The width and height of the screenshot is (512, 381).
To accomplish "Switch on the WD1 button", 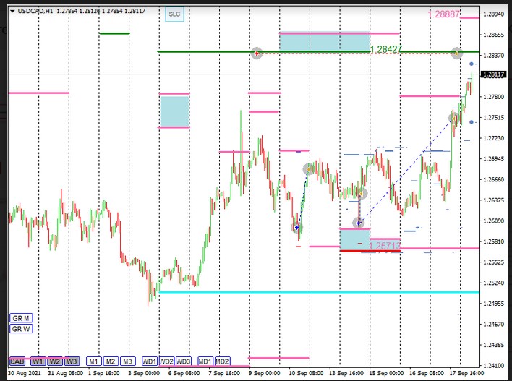I will coord(150,361).
